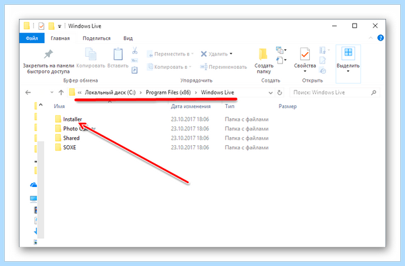
Task: Click the date 23.10.2017 18:06 in SOXE row
Action: (190, 147)
